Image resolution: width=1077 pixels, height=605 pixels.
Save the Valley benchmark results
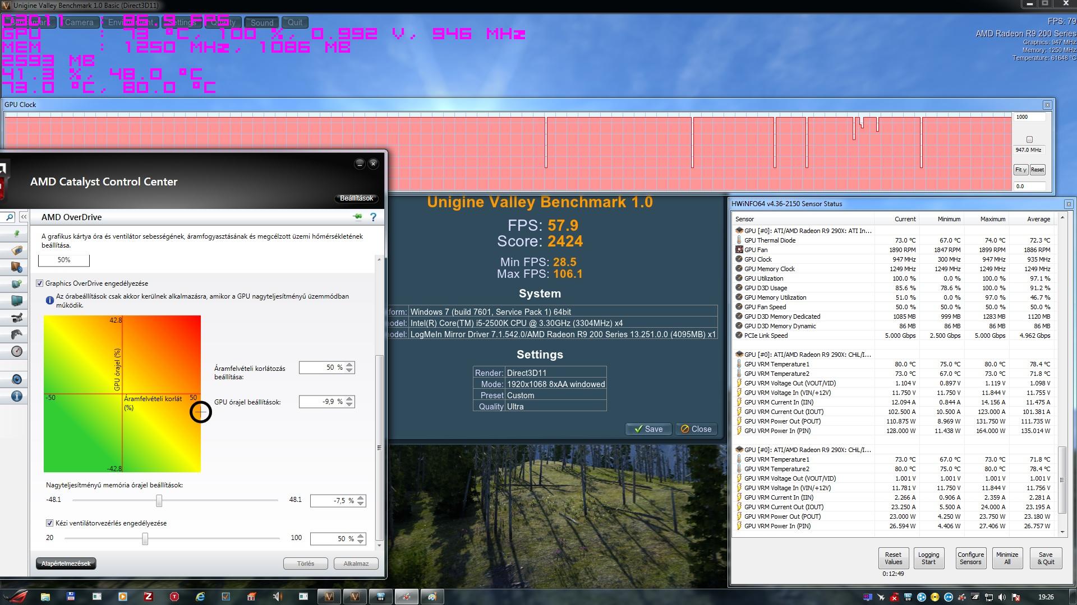point(649,429)
